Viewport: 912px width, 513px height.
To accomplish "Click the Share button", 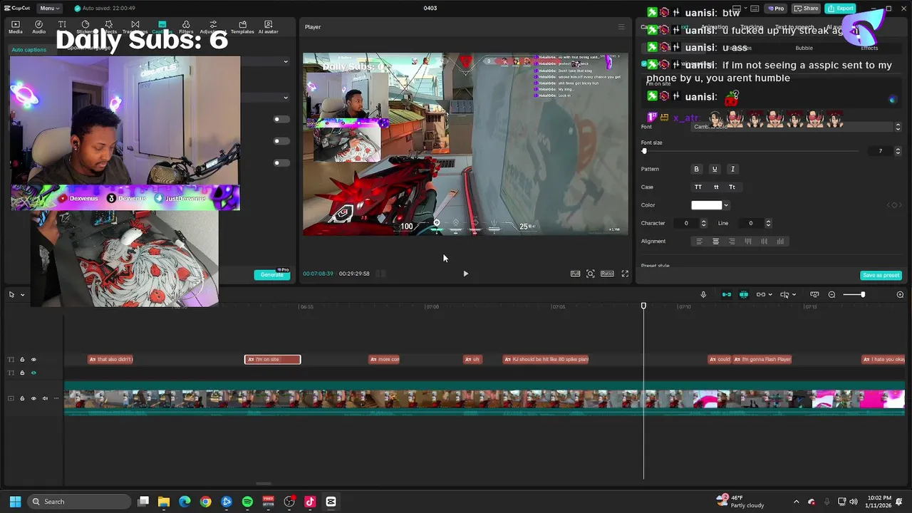I will pos(806,8).
